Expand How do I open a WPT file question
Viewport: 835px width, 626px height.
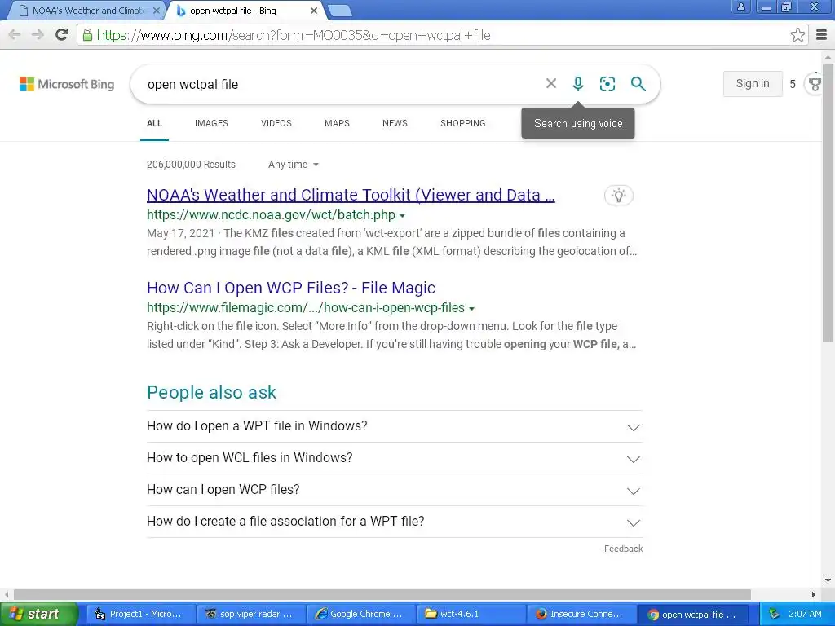tap(395, 426)
